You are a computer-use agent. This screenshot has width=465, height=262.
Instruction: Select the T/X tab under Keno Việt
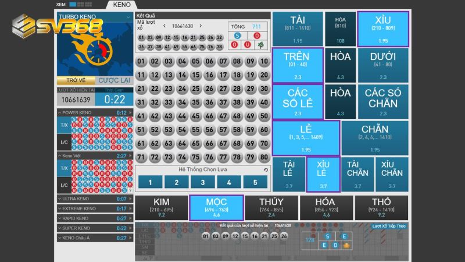tap(65, 168)
